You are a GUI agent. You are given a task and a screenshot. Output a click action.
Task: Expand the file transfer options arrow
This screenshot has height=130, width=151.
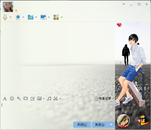point(36,17)
